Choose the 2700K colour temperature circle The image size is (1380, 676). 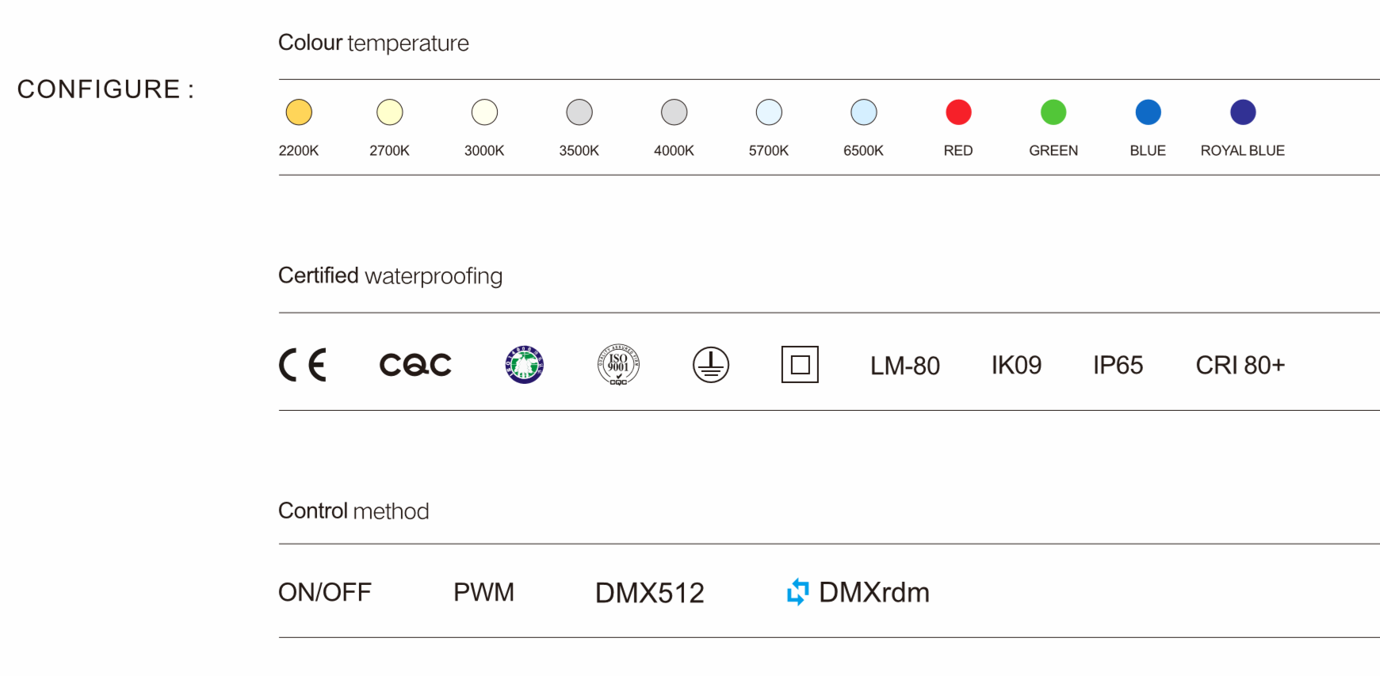coord(390,112)
